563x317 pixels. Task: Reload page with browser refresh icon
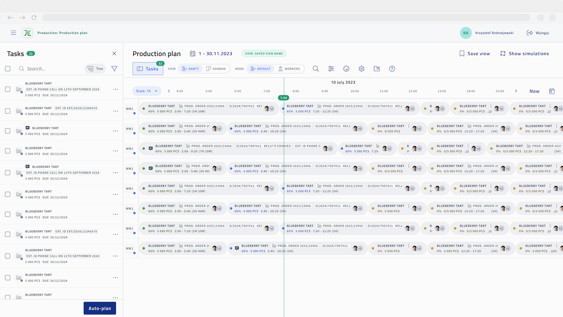pos(34,18)
